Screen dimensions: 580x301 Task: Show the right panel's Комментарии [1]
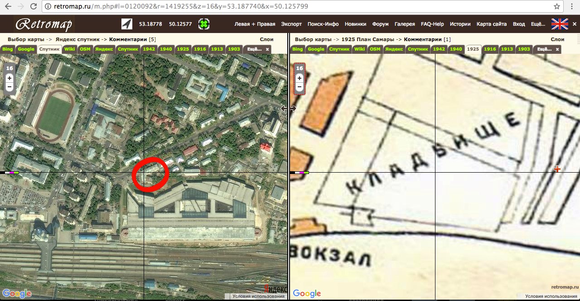tap(427, 39)
